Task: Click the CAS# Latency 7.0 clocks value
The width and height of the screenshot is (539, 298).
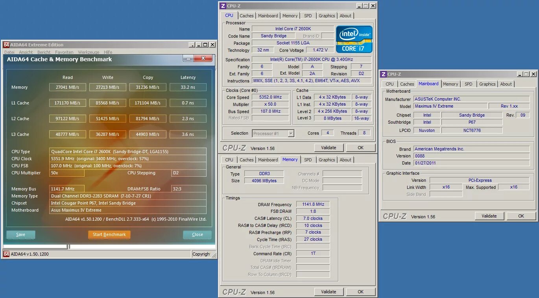Action: pyautogui.click(x=313, y=218)
